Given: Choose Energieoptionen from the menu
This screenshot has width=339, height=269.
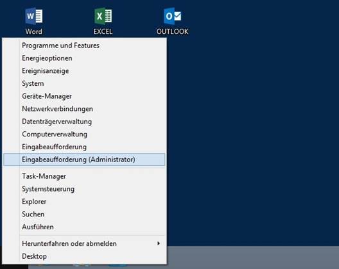Looking at the screenshot, I should coord(84,58).
